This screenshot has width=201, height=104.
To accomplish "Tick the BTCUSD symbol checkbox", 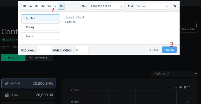I will coord(64,22).
